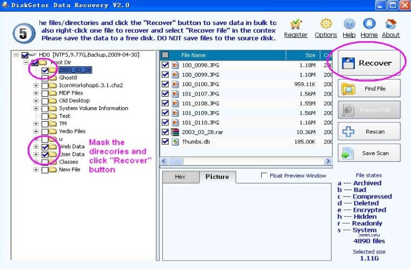
Task: Select the 2003_03_28.rar file name
Action: tap(202, 132)
